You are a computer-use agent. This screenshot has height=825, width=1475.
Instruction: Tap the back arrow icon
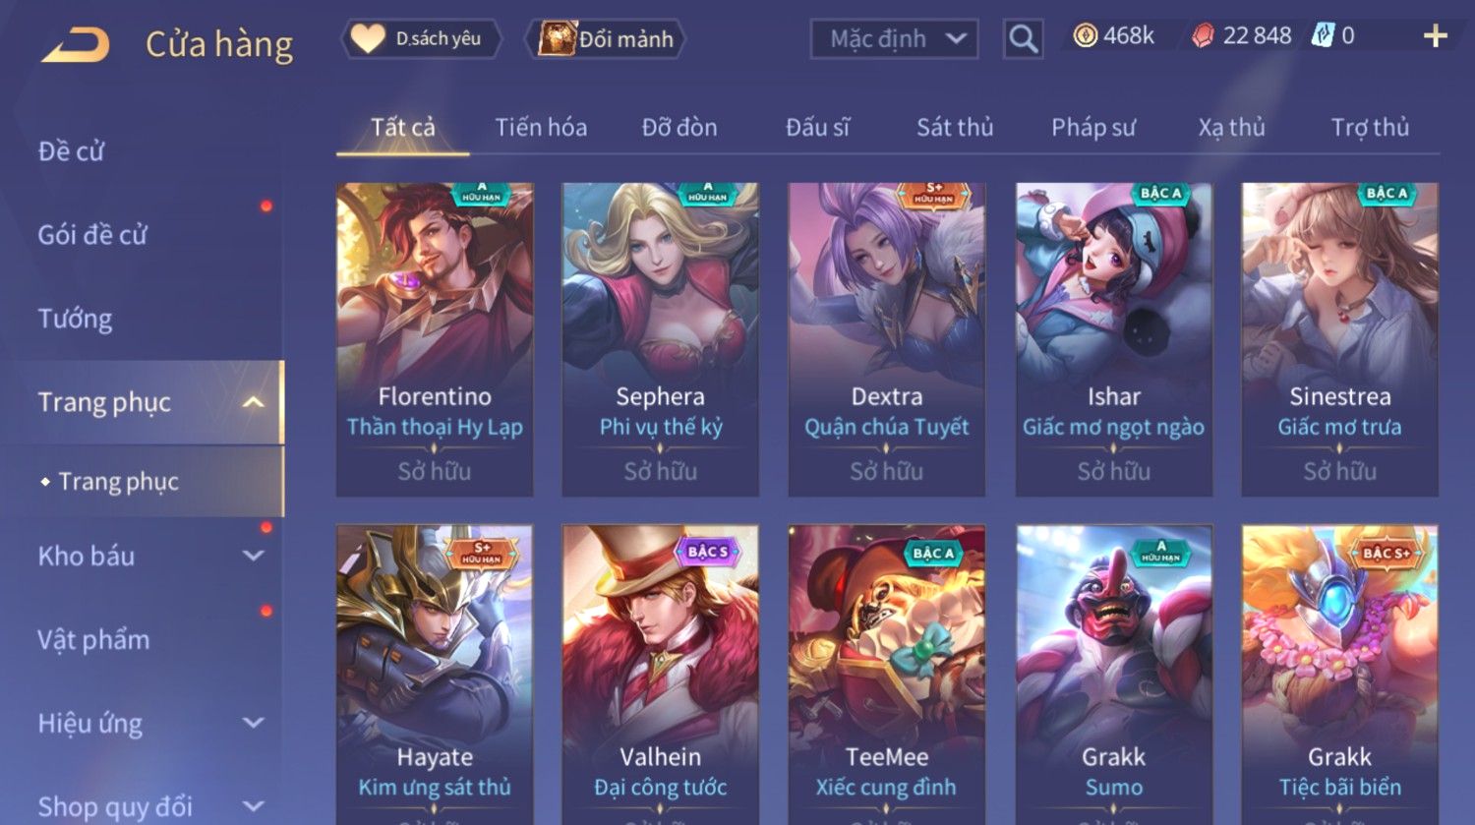[x=75, y=45]
